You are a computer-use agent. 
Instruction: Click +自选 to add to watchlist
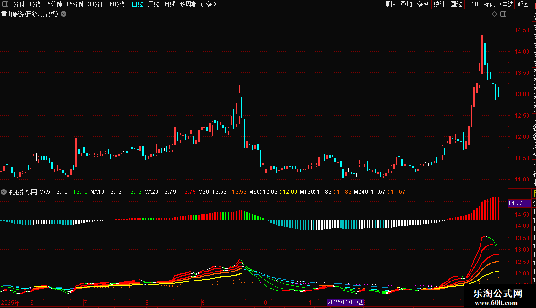pyautogui.click(x=506, y=4)
